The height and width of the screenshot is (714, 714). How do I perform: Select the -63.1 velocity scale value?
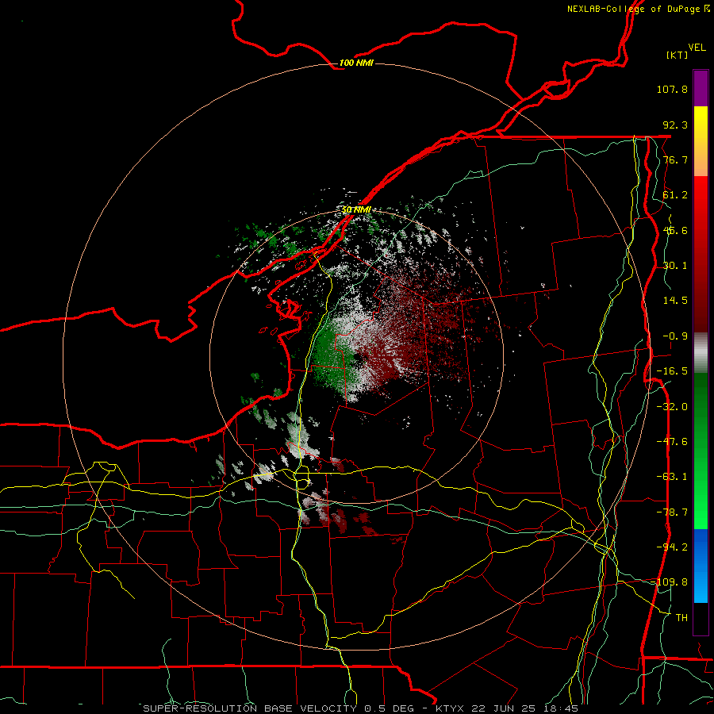(672, 477)
